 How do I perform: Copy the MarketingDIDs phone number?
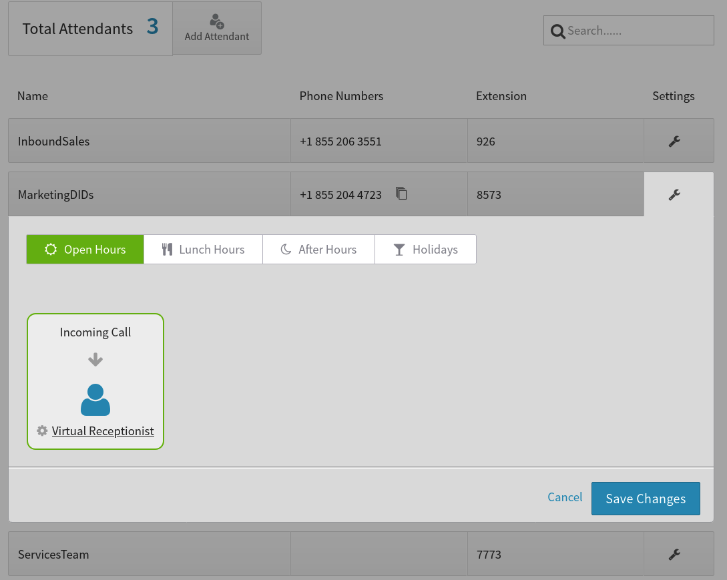(401, 193)
